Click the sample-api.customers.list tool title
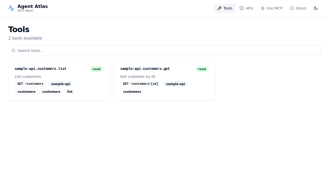 coord(40,69)
